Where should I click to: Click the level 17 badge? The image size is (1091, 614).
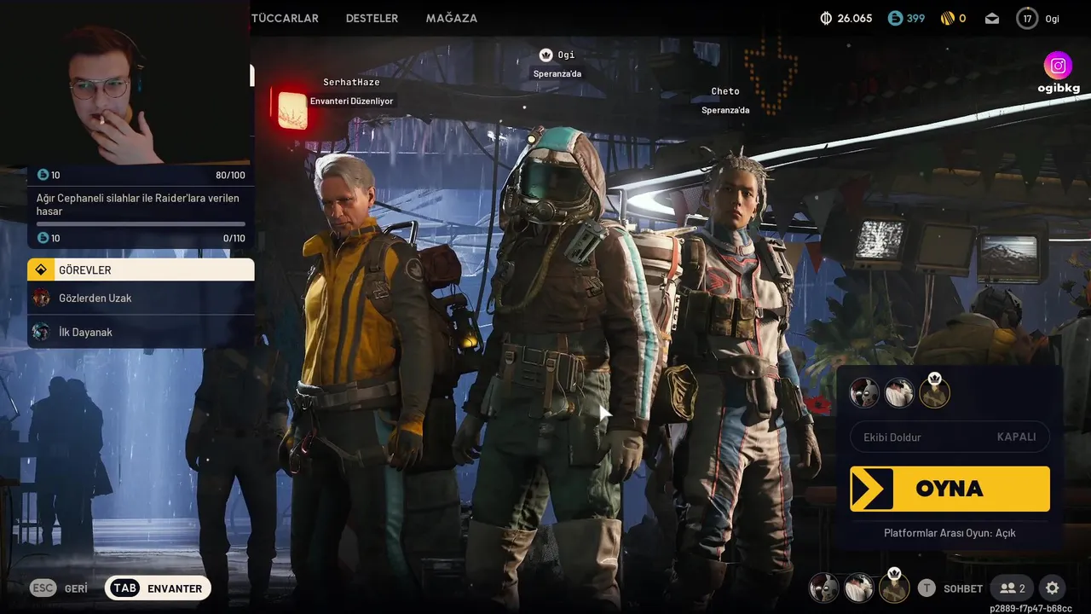pyautogui.click(x=1027, y=18)
